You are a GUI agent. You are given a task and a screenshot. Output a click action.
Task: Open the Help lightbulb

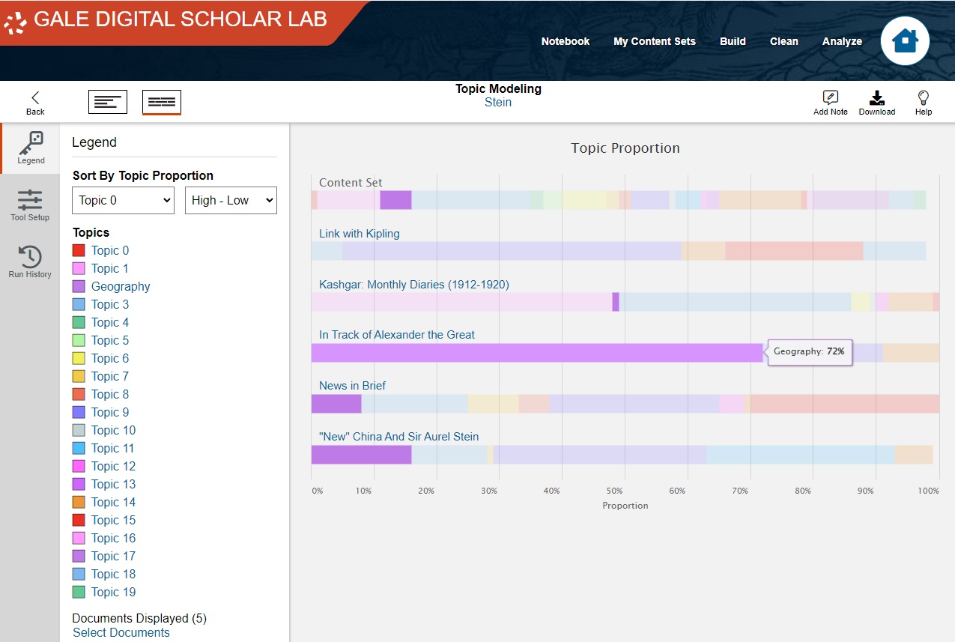(x=924, y=103)
